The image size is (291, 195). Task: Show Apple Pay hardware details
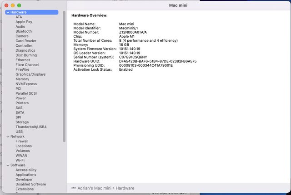pos(24,22)
